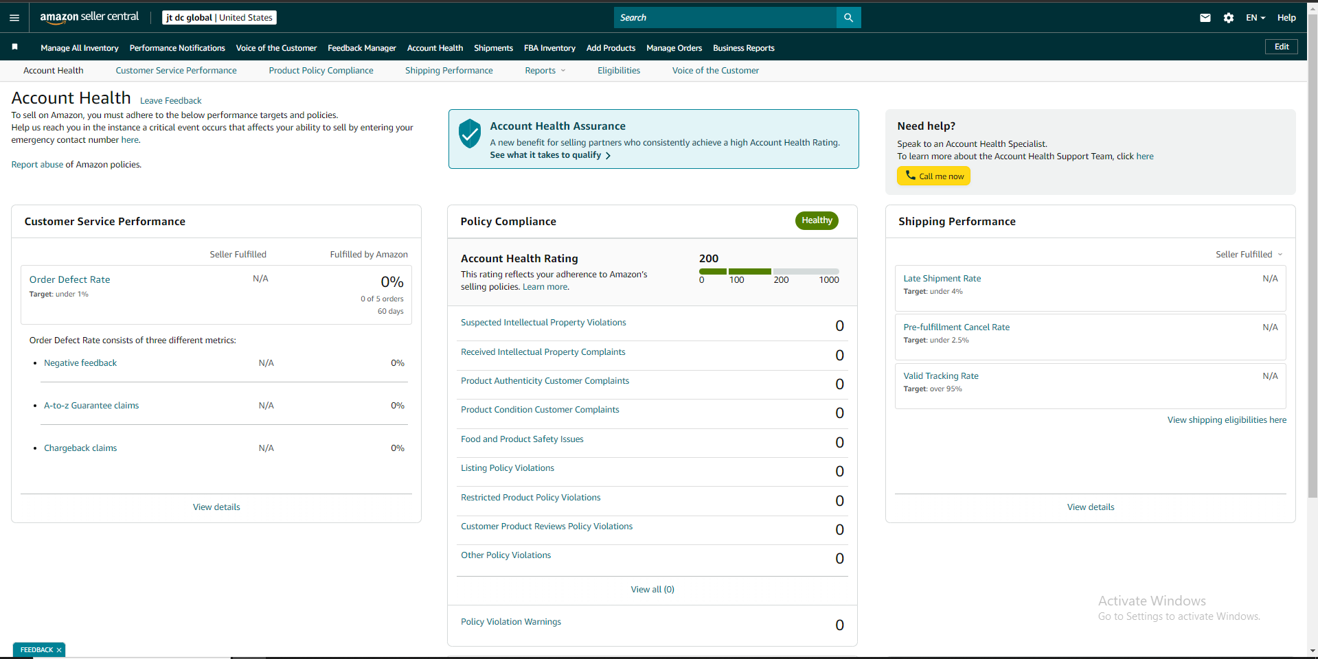The width and height of the screenshot is (1318, 659).
Task: Switch to Customer Service Performance tab
Action: click(176, 71)
